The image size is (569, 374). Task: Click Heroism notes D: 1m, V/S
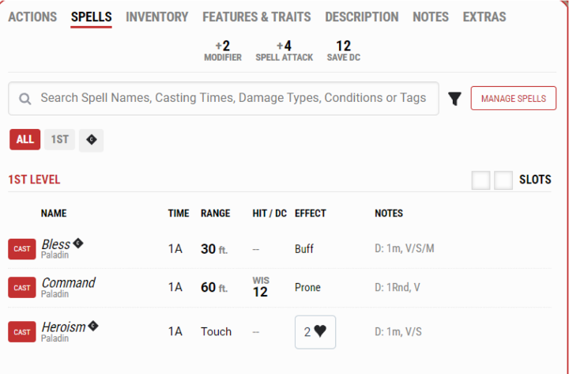[398, 332]
